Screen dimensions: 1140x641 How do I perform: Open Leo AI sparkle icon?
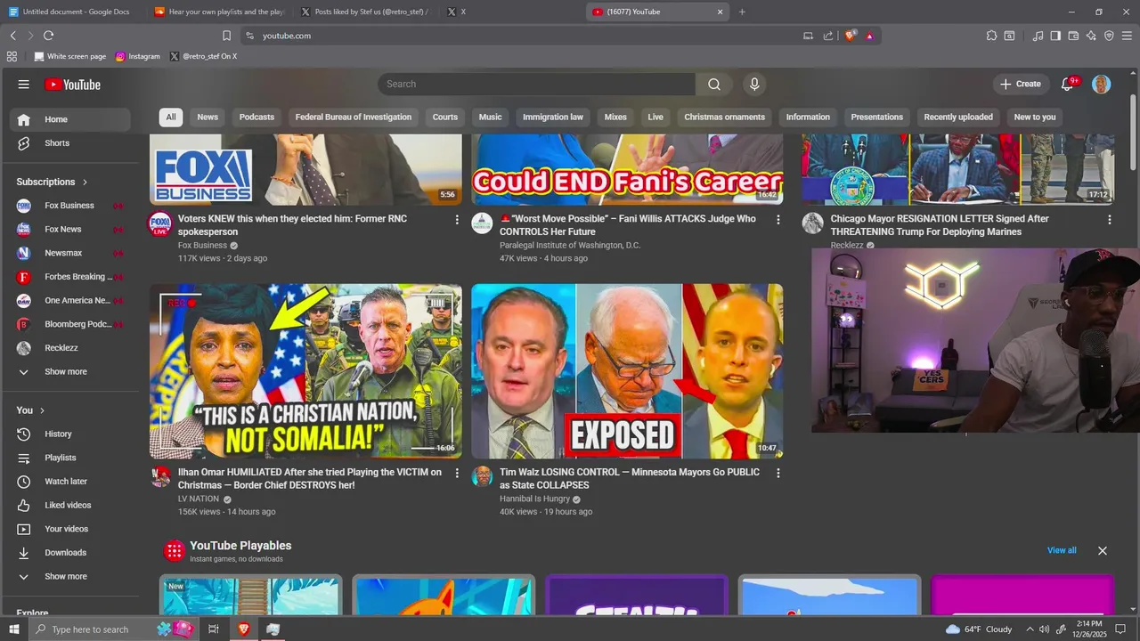point(1091,36)
